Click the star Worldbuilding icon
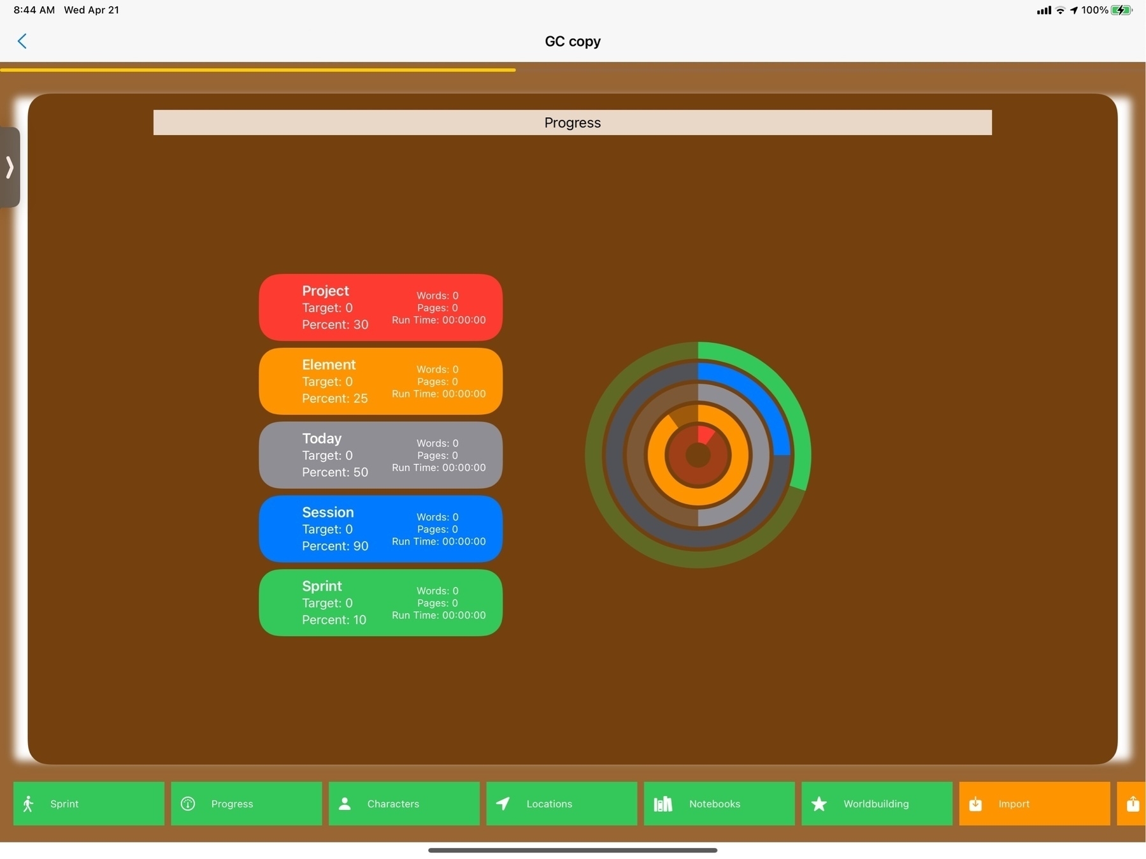1146x859 pixels. (x=819, y=804)
